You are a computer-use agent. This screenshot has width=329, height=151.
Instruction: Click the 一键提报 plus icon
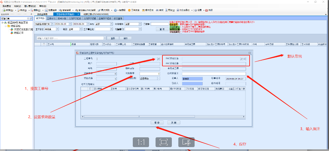coord(116,10)
